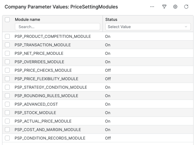The height and width of the screenshot is (145, 196).
Task: Click Off status of PSP_PRICE_CHECKS_MODULE
Action: 108,70
